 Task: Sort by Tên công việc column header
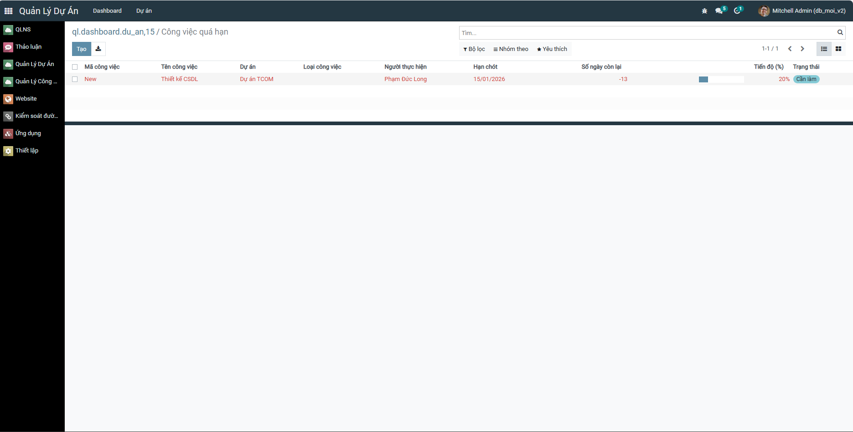pyautogui.click(x=179, y=67)
